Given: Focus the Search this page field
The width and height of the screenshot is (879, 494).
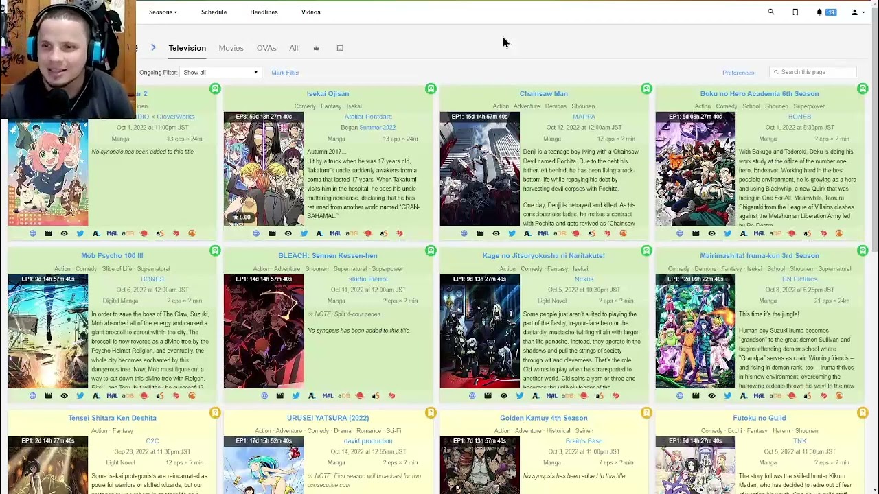Looking at the screenshot, I should coord(812,72).
